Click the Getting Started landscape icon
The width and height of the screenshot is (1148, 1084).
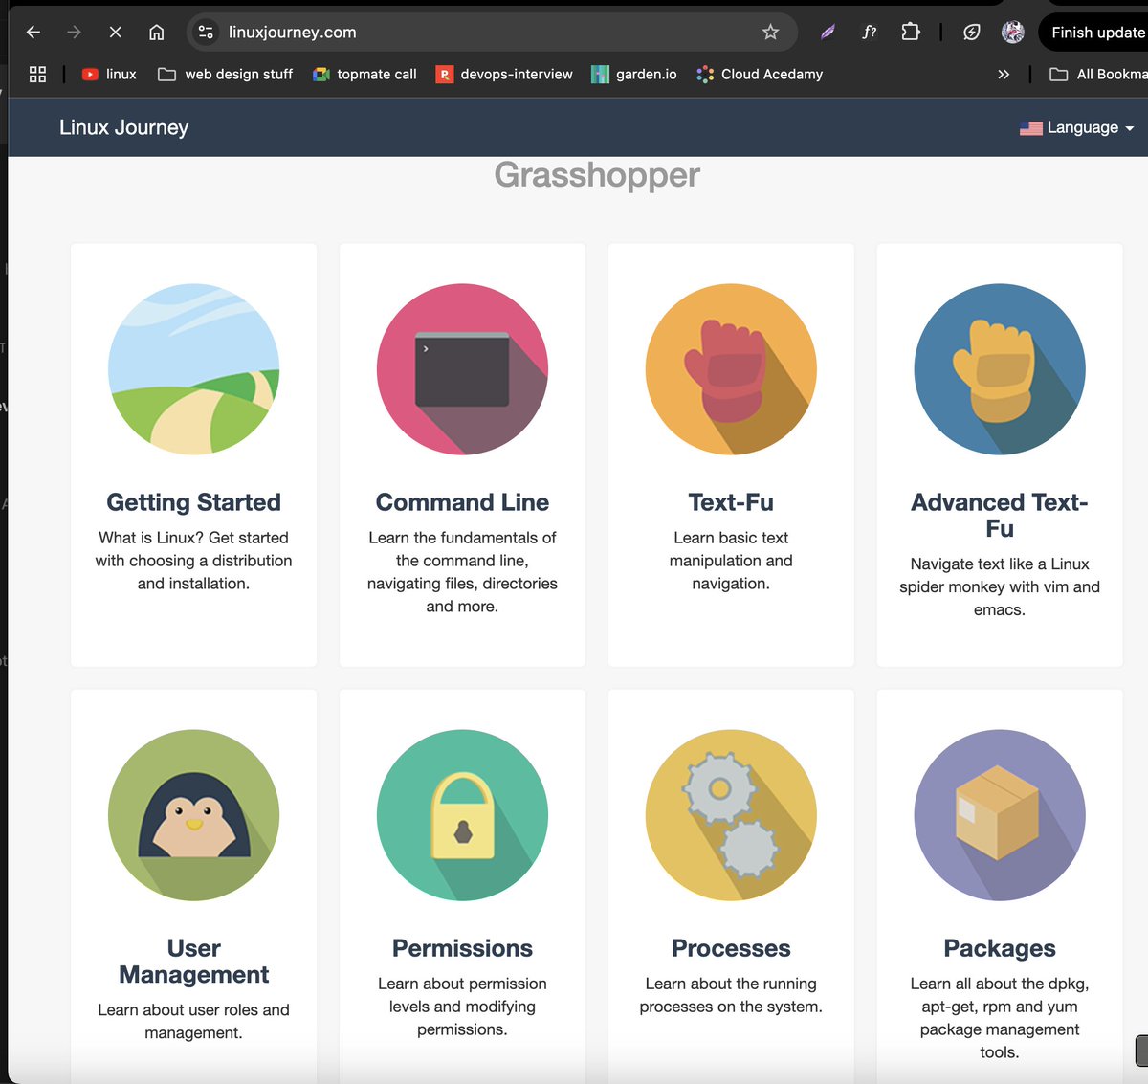pos(193,368)
